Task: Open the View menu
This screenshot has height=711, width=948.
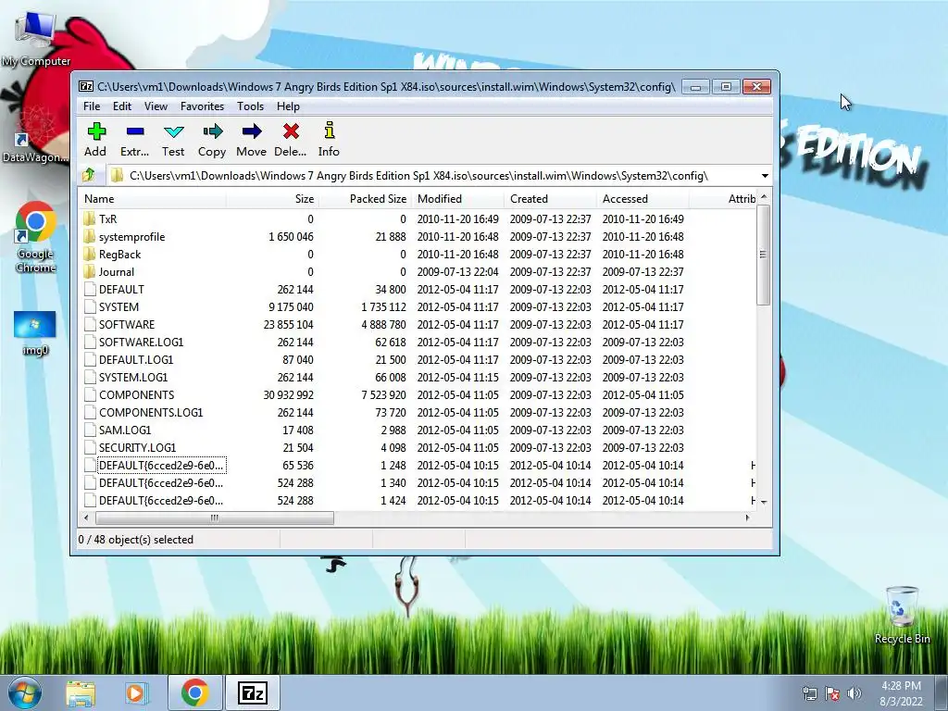Action: click(156, 106)
